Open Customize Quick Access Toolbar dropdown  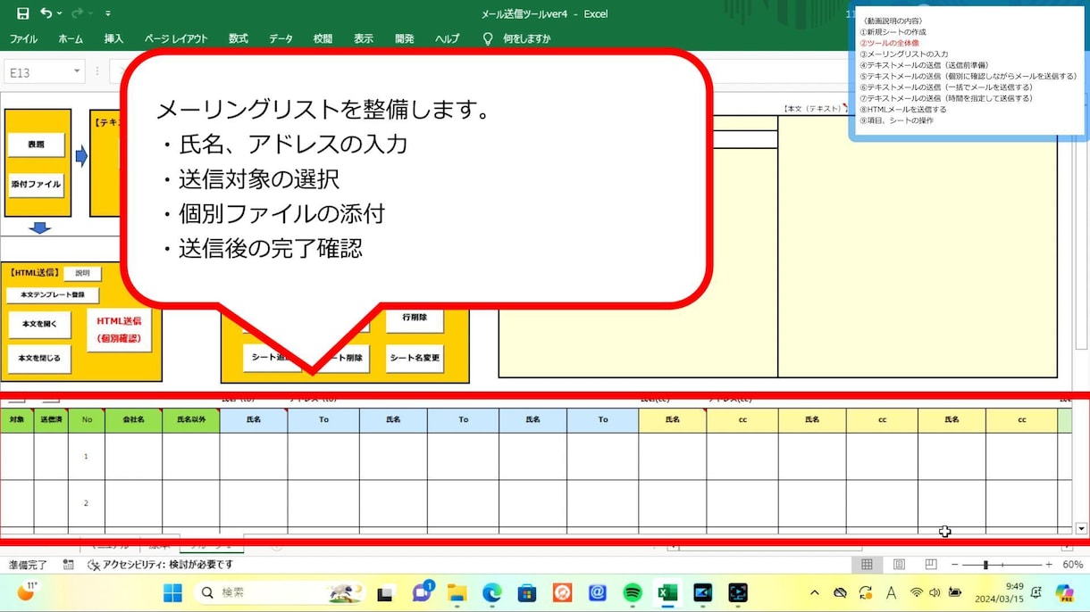pyautogui.click(x=108, y=13)
